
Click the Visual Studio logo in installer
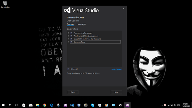coord(67,10)
